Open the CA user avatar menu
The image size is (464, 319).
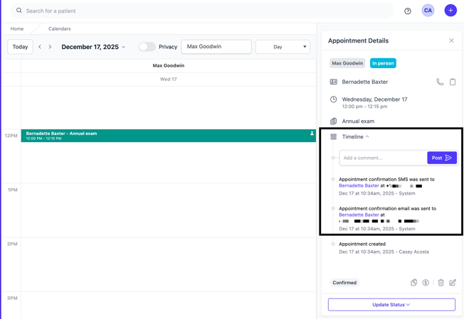(428, 11)
